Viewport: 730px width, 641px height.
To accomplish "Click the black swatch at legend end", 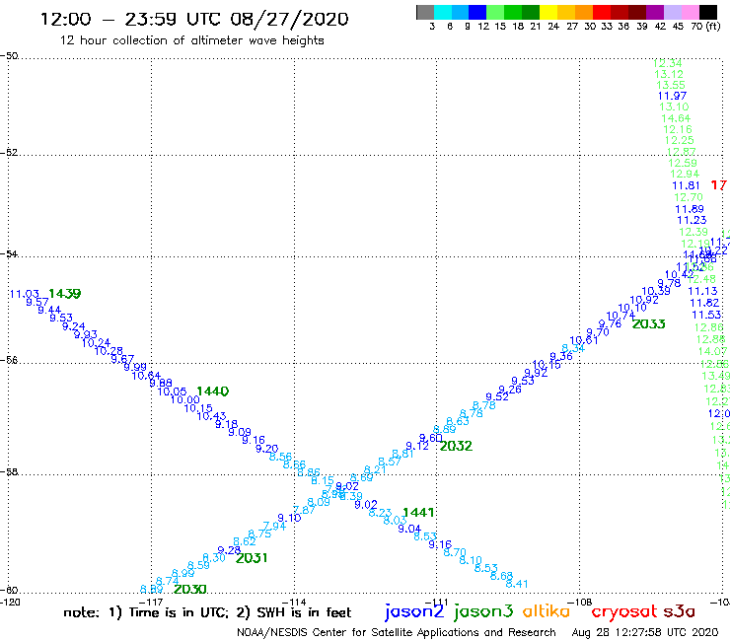I will (707, 12).
